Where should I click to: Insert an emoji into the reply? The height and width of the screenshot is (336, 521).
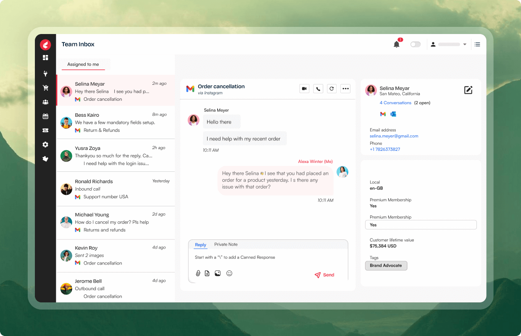point(229,273)
